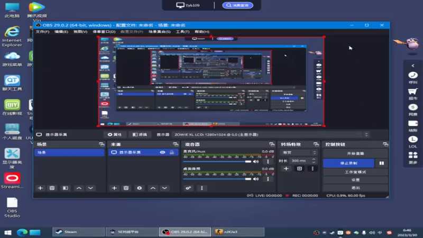Open 帮助(H) menu

(x=202, y=32)
